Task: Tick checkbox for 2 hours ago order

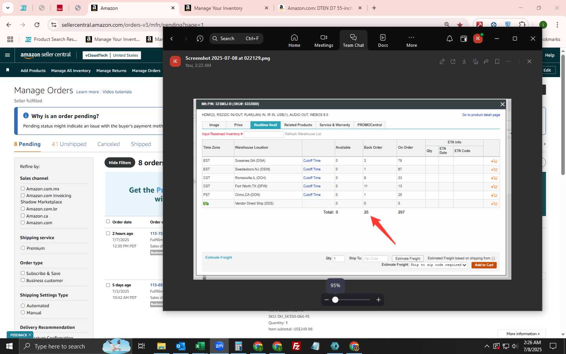Action: click(x=108, y=233)
